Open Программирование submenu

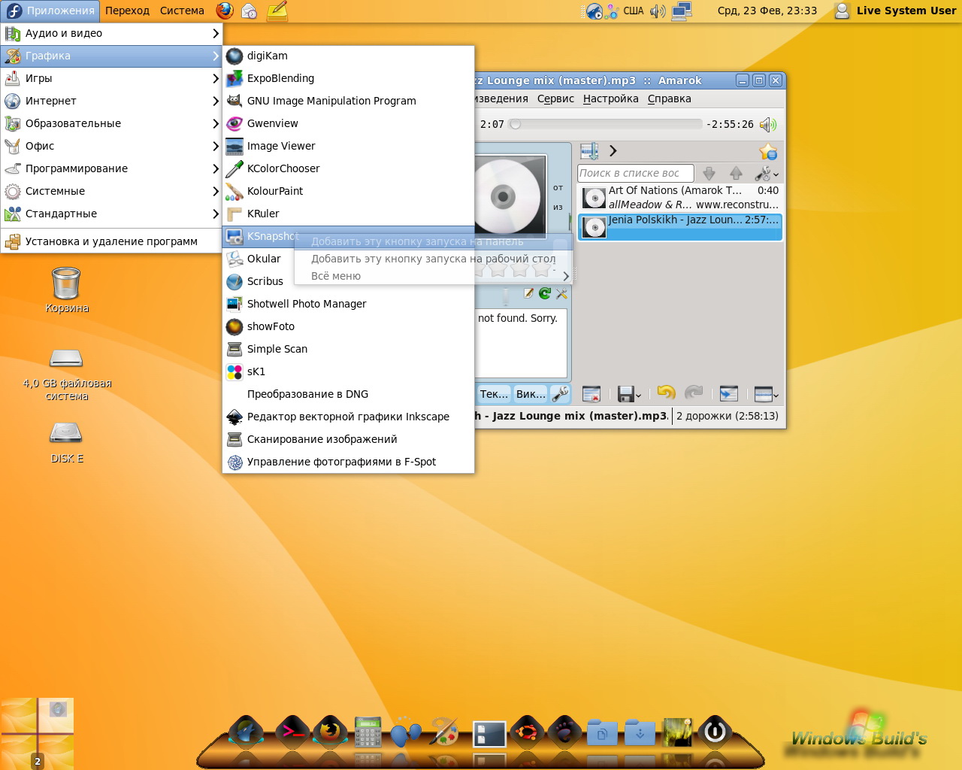112,168
